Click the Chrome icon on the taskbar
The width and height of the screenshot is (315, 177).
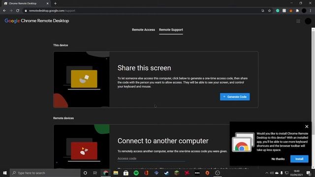[106, 173]
